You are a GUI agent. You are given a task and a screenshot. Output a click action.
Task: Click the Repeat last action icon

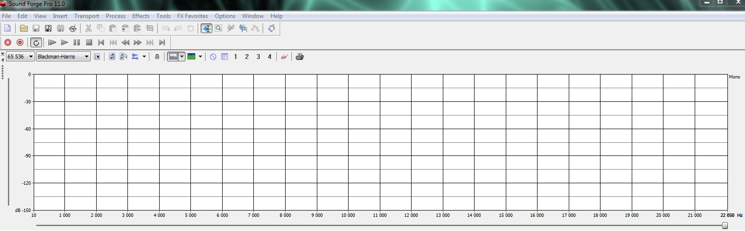[190, 28]
